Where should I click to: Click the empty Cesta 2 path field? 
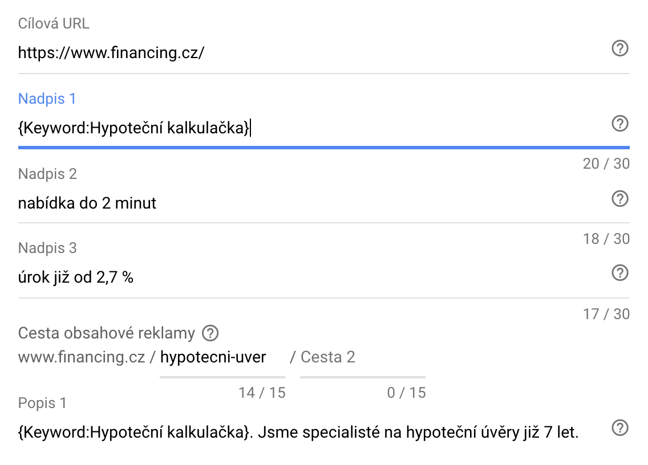point(363,357)
